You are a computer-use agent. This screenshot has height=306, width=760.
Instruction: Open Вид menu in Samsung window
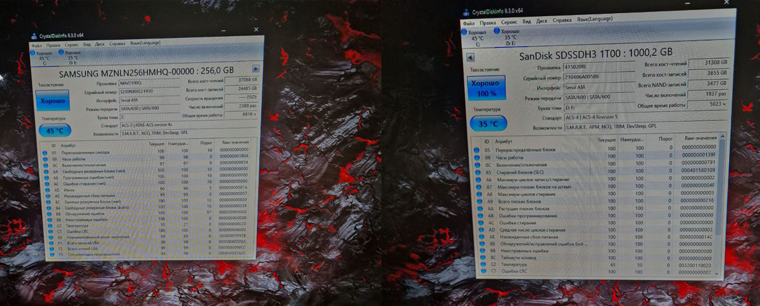click(87, 44)
